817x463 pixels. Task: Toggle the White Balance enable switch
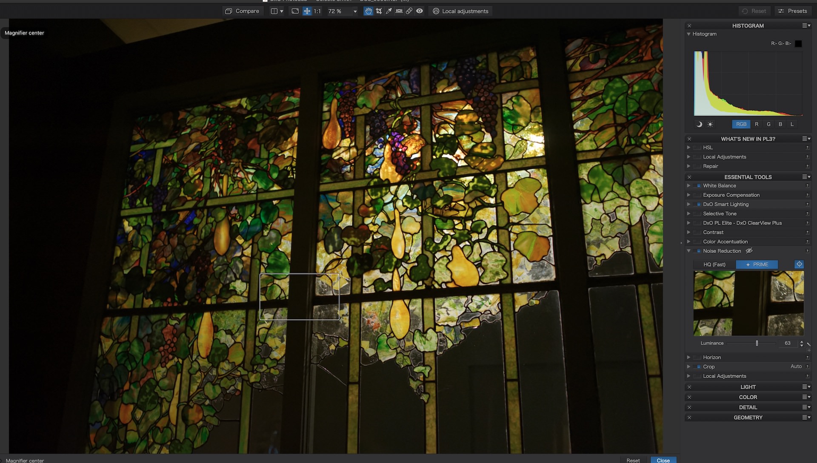point(697,186)
